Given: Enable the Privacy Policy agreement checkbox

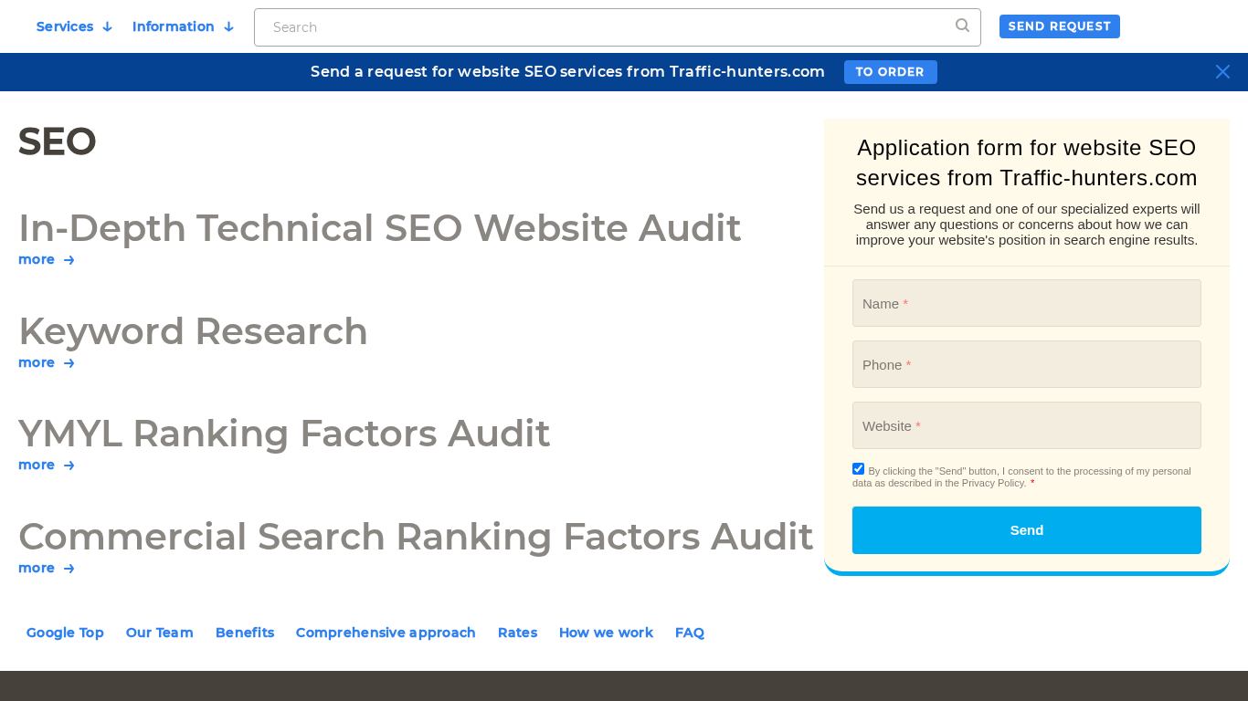Looking at the screenshot, I should pyautogui.click(x=858, y=468).
